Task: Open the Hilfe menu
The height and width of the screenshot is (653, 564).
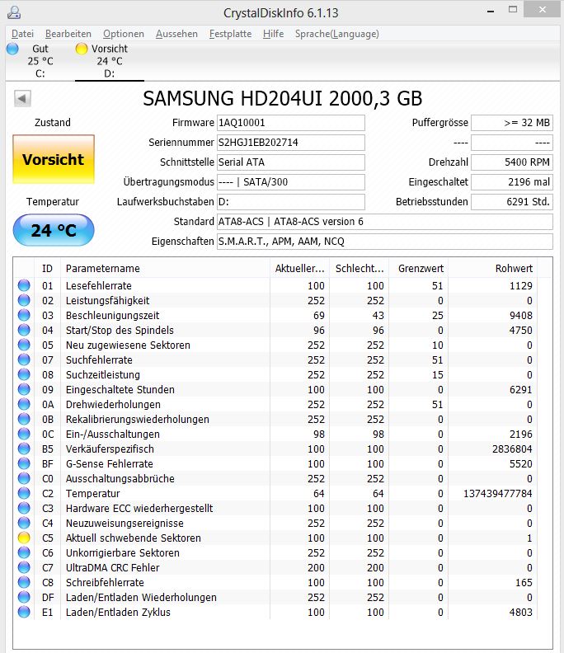Action: (x=273, y=34)
